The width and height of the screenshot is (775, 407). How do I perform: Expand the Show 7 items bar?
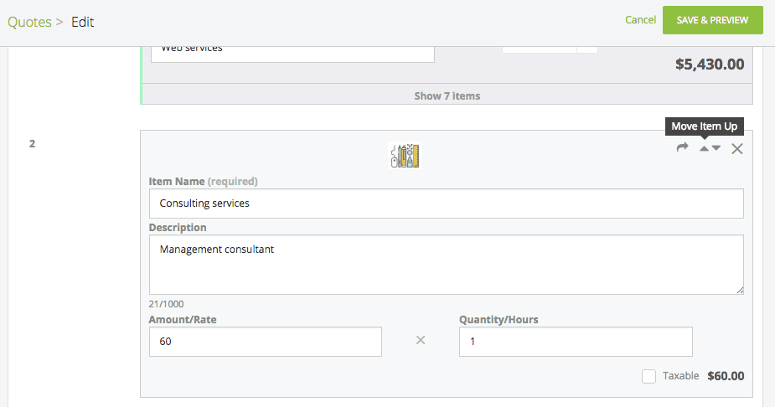pyautogui.click(x=447, y=95)
